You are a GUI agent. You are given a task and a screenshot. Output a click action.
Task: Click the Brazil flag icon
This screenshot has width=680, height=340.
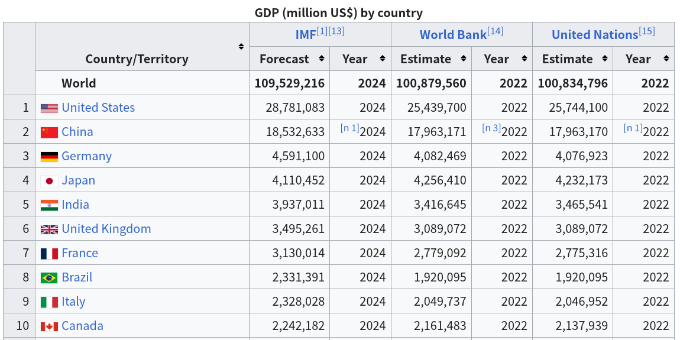pyautogui.click(x=49, y=278)
